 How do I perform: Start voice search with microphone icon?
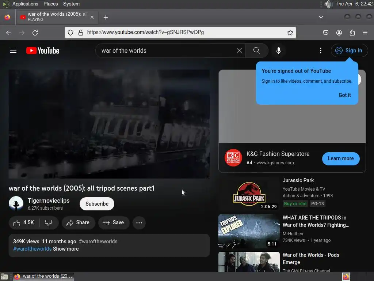278,50
